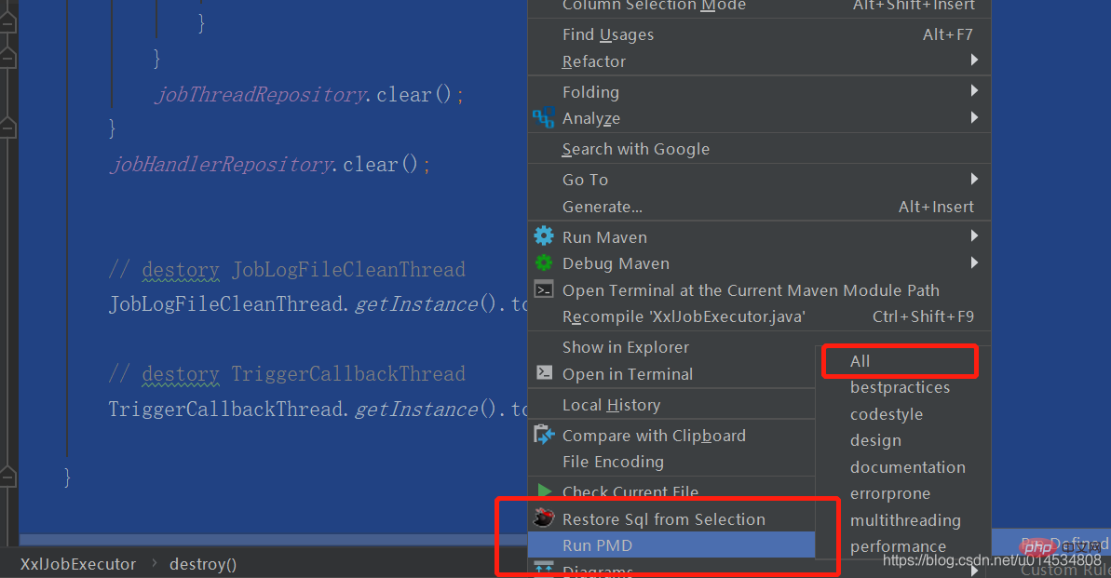The width and height of the screenshot is (1111, 578).
Task: Select the multithreading ruleset
Action: (x=903, y=520)
